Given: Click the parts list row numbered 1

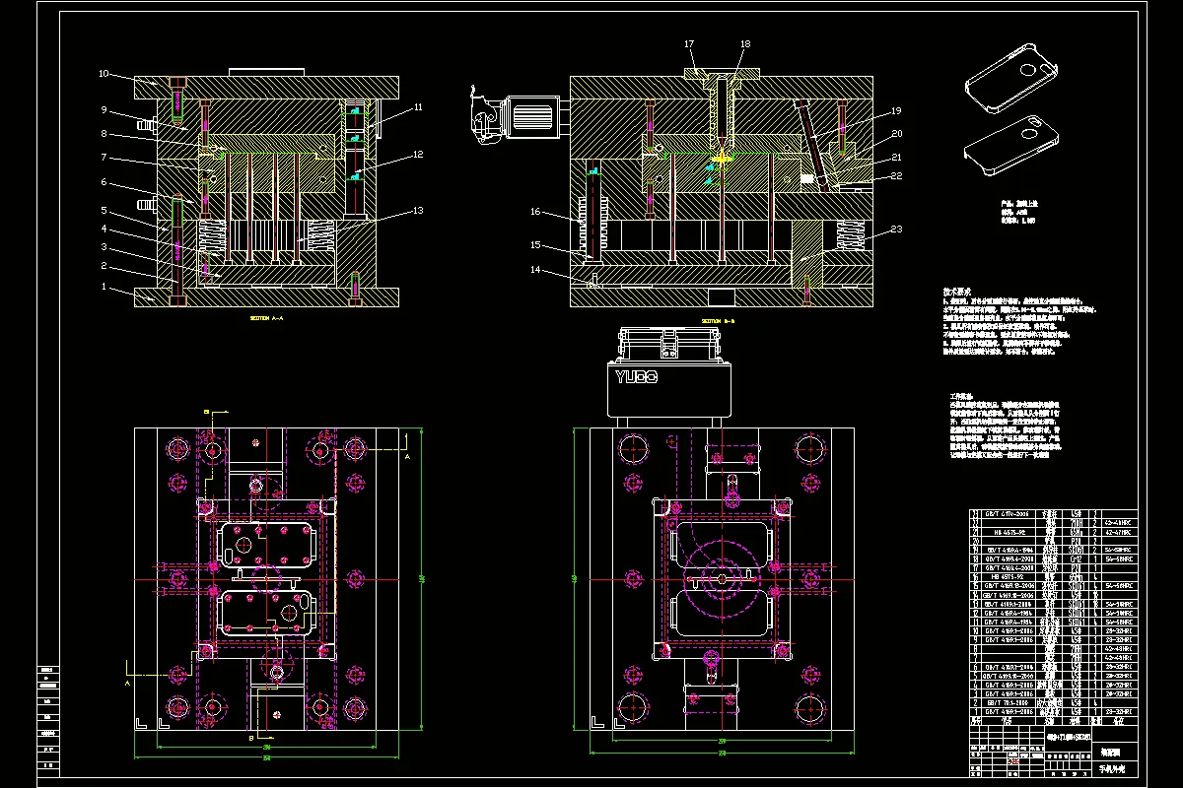Looking at the screenshot, I should (x=1053, y=710).
